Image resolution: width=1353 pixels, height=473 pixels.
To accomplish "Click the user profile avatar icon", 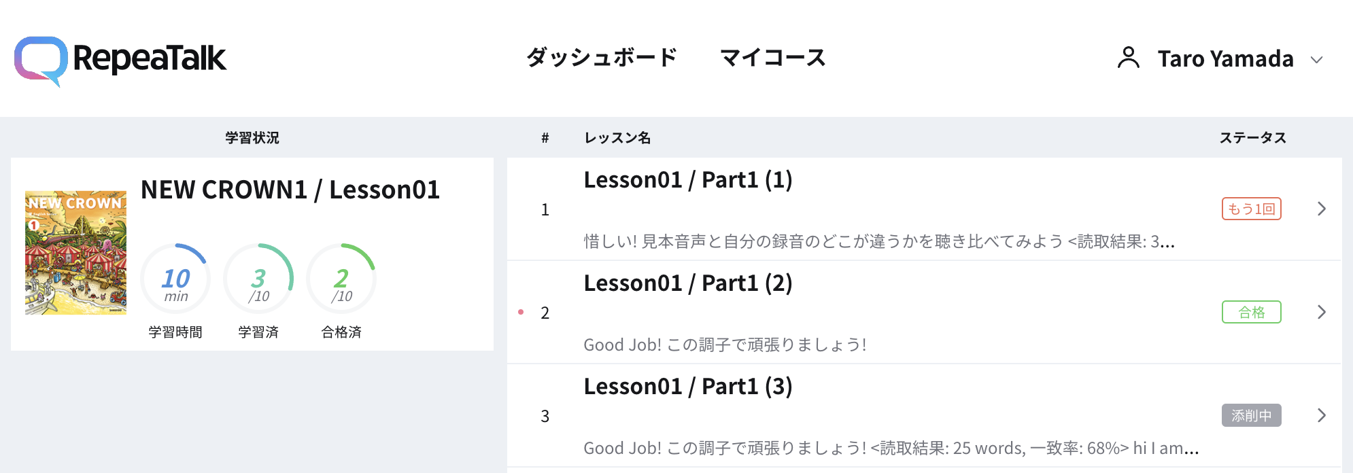I will pyautogui.click(x=1129, y=58).
